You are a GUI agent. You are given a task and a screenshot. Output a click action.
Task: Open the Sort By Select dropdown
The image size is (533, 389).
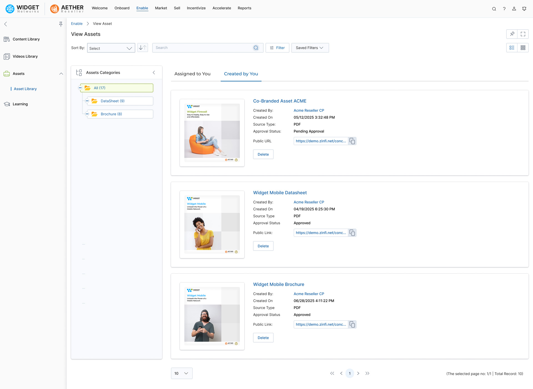tap(111, 48)
